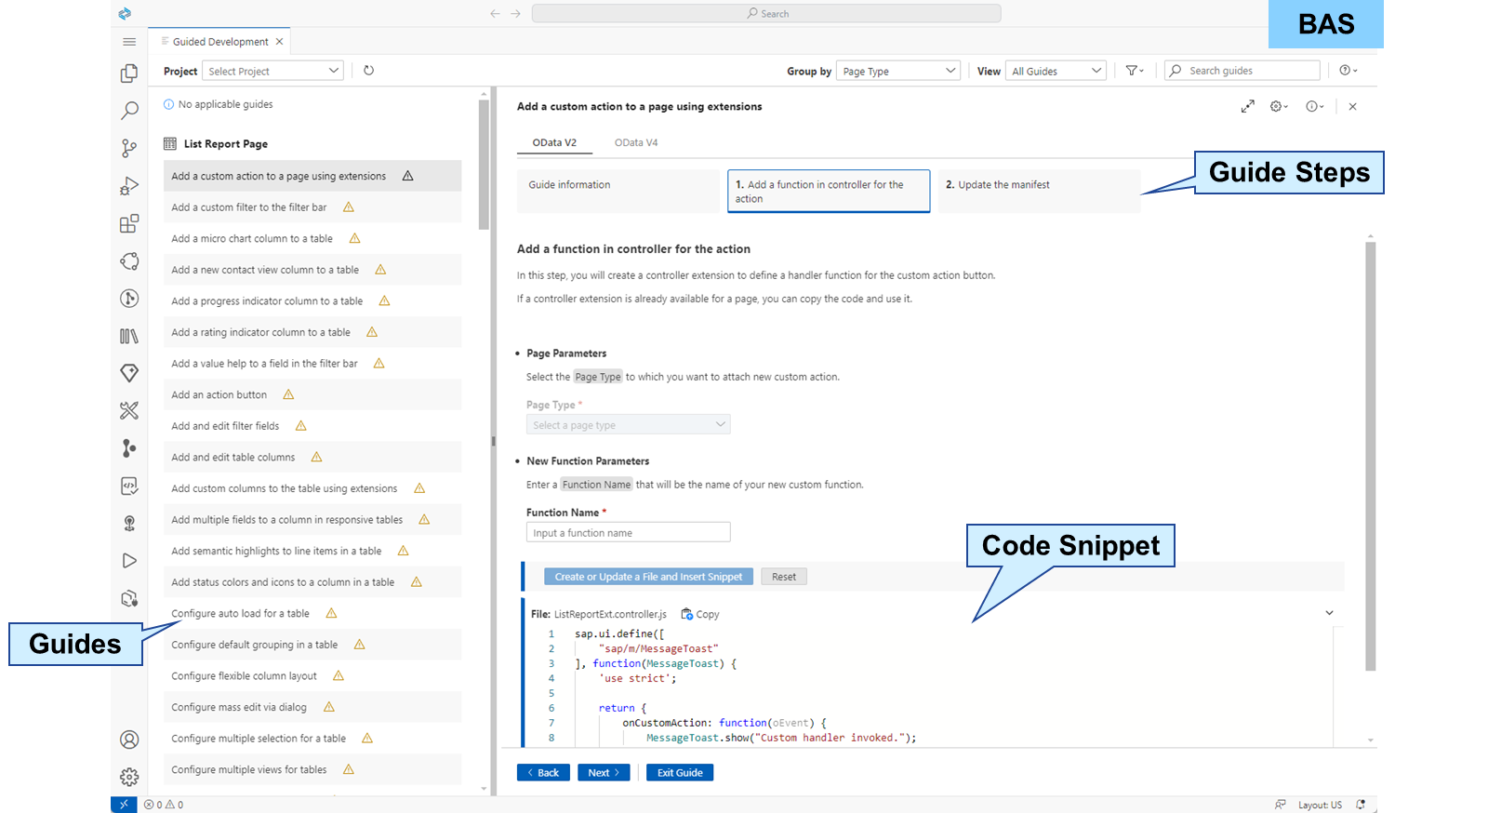
Task: Open the Run and Debug view
Action: 129,186
